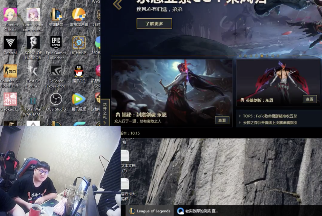Select the sixth banner carousel dot
Screen dimensions: 322x216
coord(267,56)
